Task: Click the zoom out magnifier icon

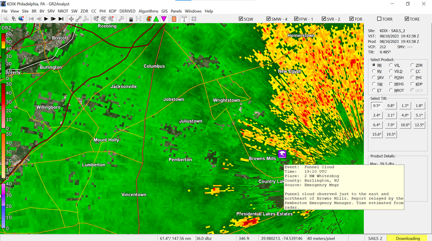Action: coord(103,19)
